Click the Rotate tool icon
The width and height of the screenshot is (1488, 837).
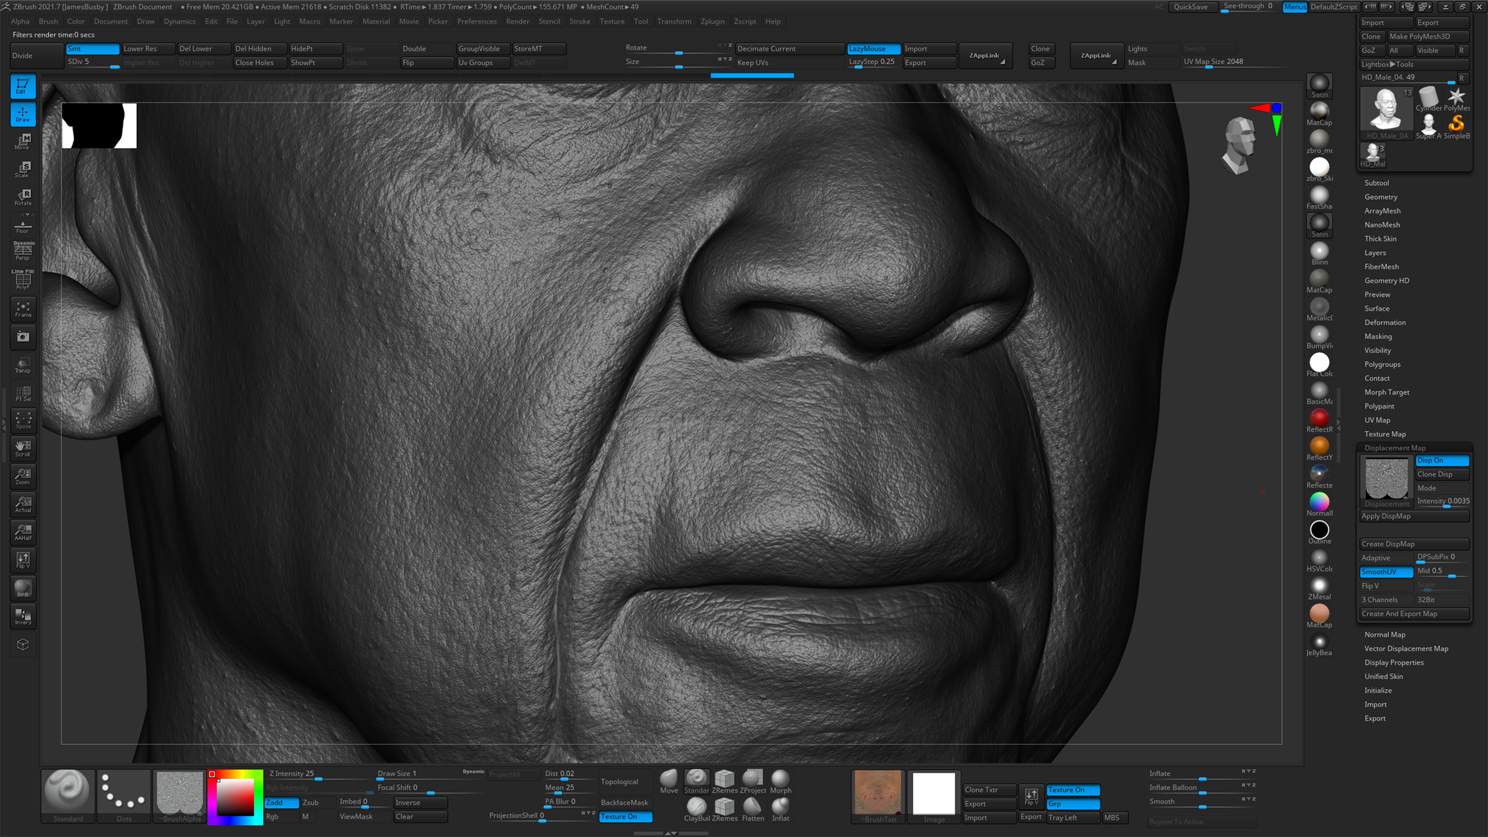click(23, 198)
